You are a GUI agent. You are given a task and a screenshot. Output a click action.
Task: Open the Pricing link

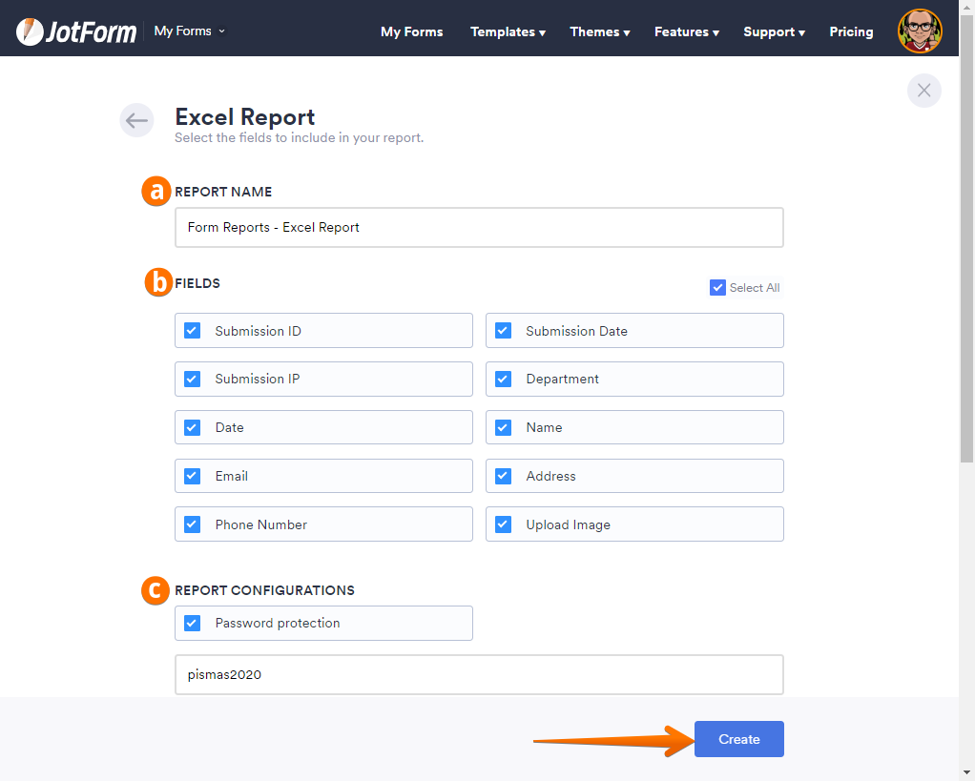[x=851, y=31]
